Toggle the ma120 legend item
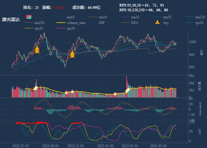The image size is (207, 148). point(190,17)
